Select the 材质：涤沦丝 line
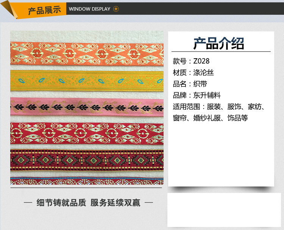 tap(193, 73)
